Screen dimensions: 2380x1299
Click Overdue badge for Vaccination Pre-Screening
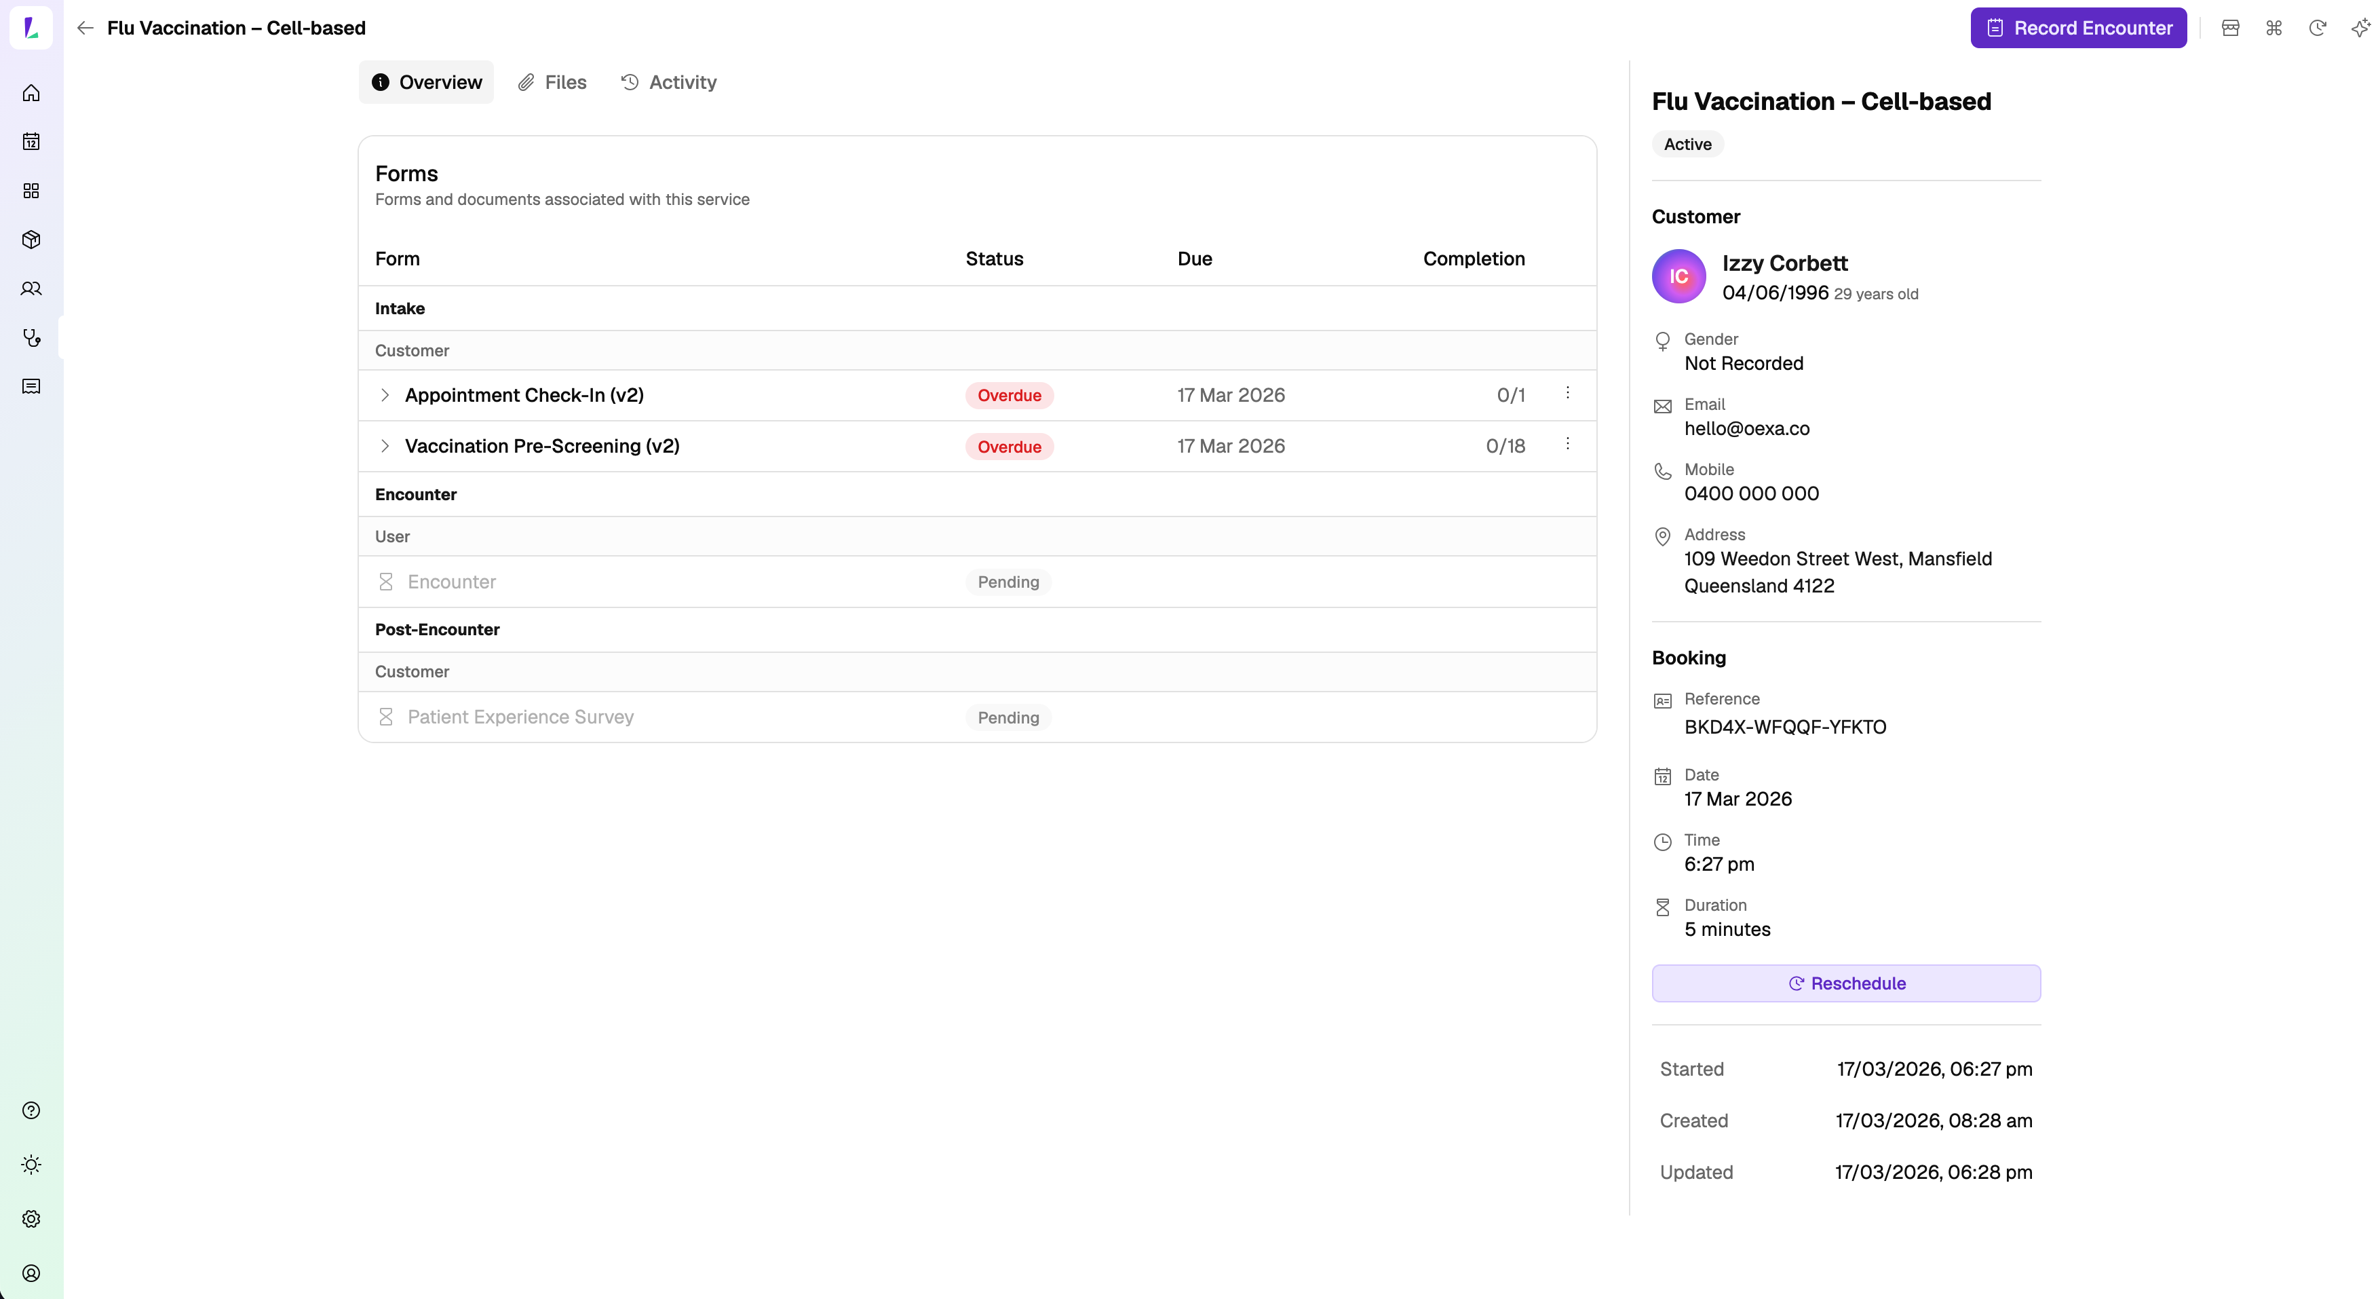pyautogui.click(x=1009, y=447)
